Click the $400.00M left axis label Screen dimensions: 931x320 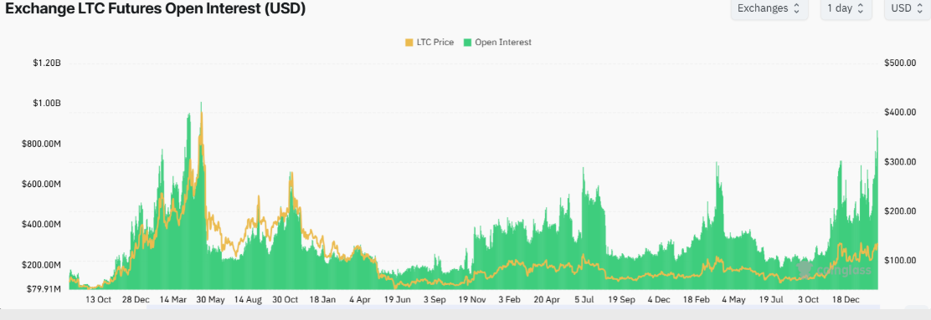[x=42, y=224]
